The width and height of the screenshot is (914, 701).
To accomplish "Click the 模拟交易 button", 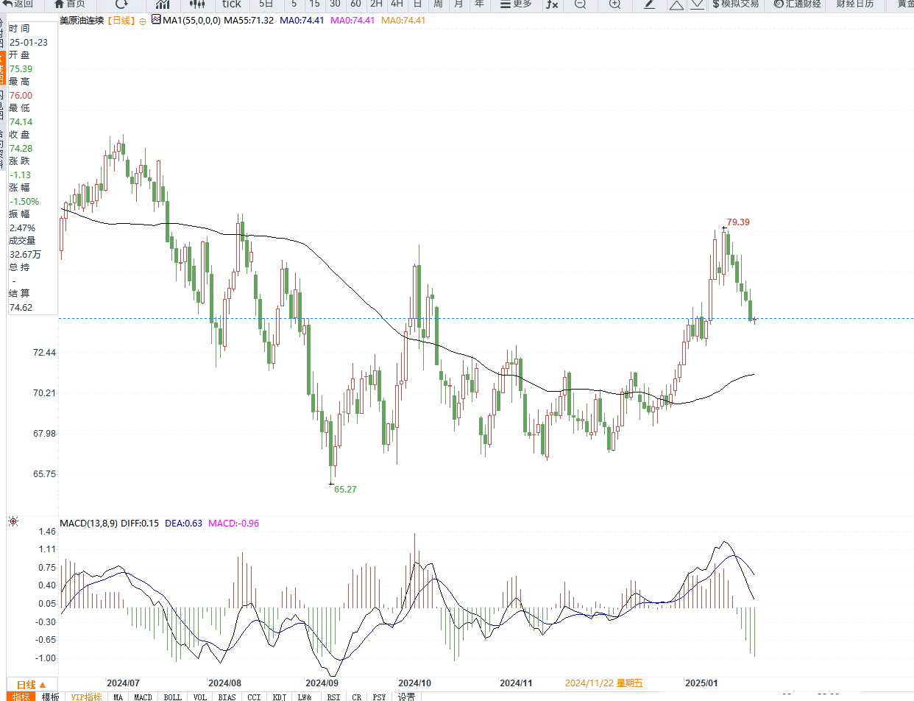I will coord(734,4).
